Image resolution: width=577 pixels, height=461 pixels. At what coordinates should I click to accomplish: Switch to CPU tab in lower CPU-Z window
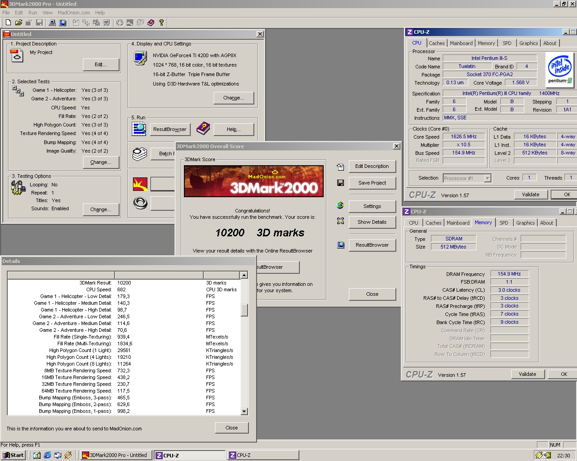pos(413,223)
